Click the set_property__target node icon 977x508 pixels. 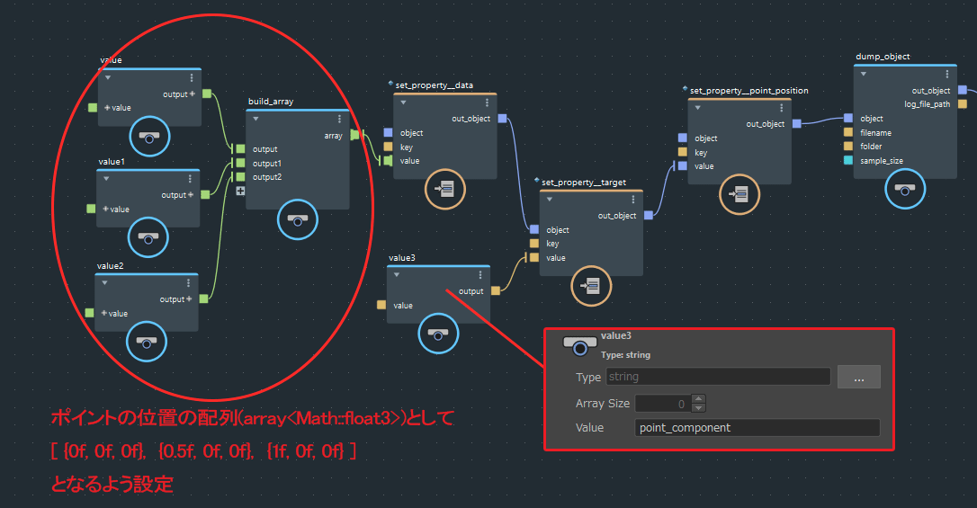[591, 286]
